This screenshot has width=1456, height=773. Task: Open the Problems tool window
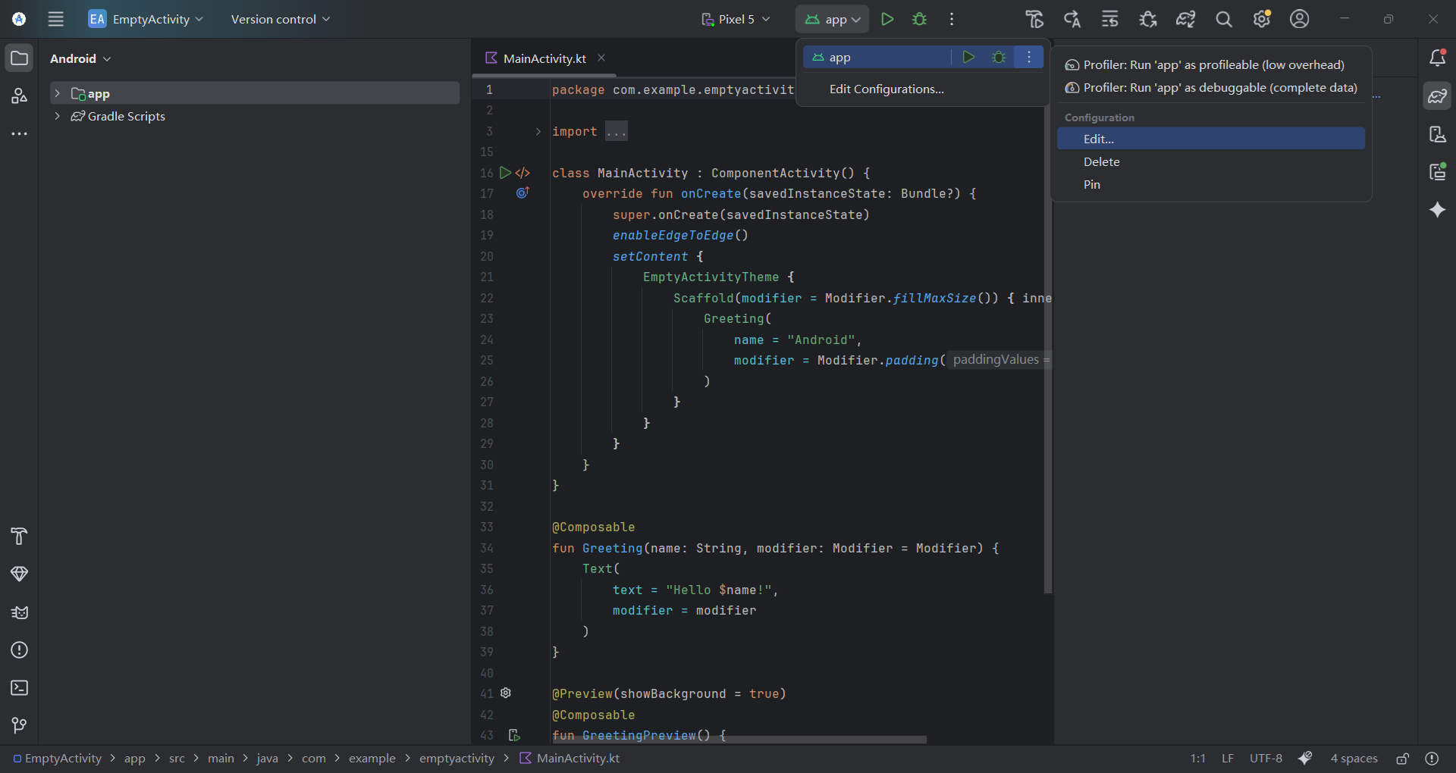click(19, 650)
